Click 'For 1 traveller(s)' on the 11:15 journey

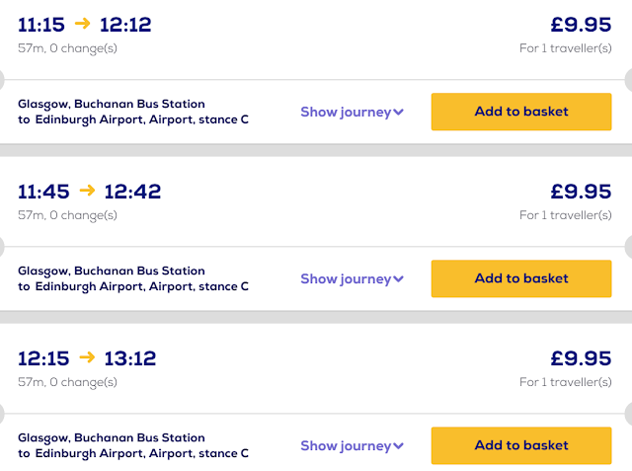coord(566,47)
